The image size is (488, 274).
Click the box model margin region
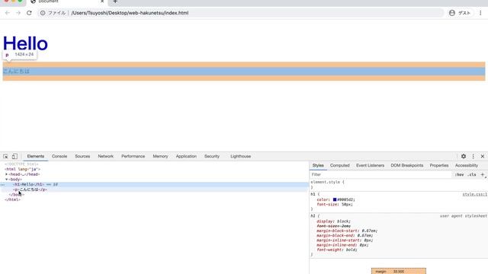tap(399, 271)
